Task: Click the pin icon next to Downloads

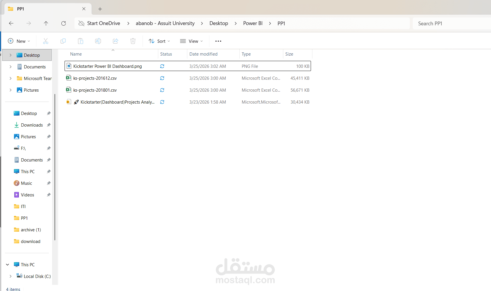Action: [x=49, y=125]
